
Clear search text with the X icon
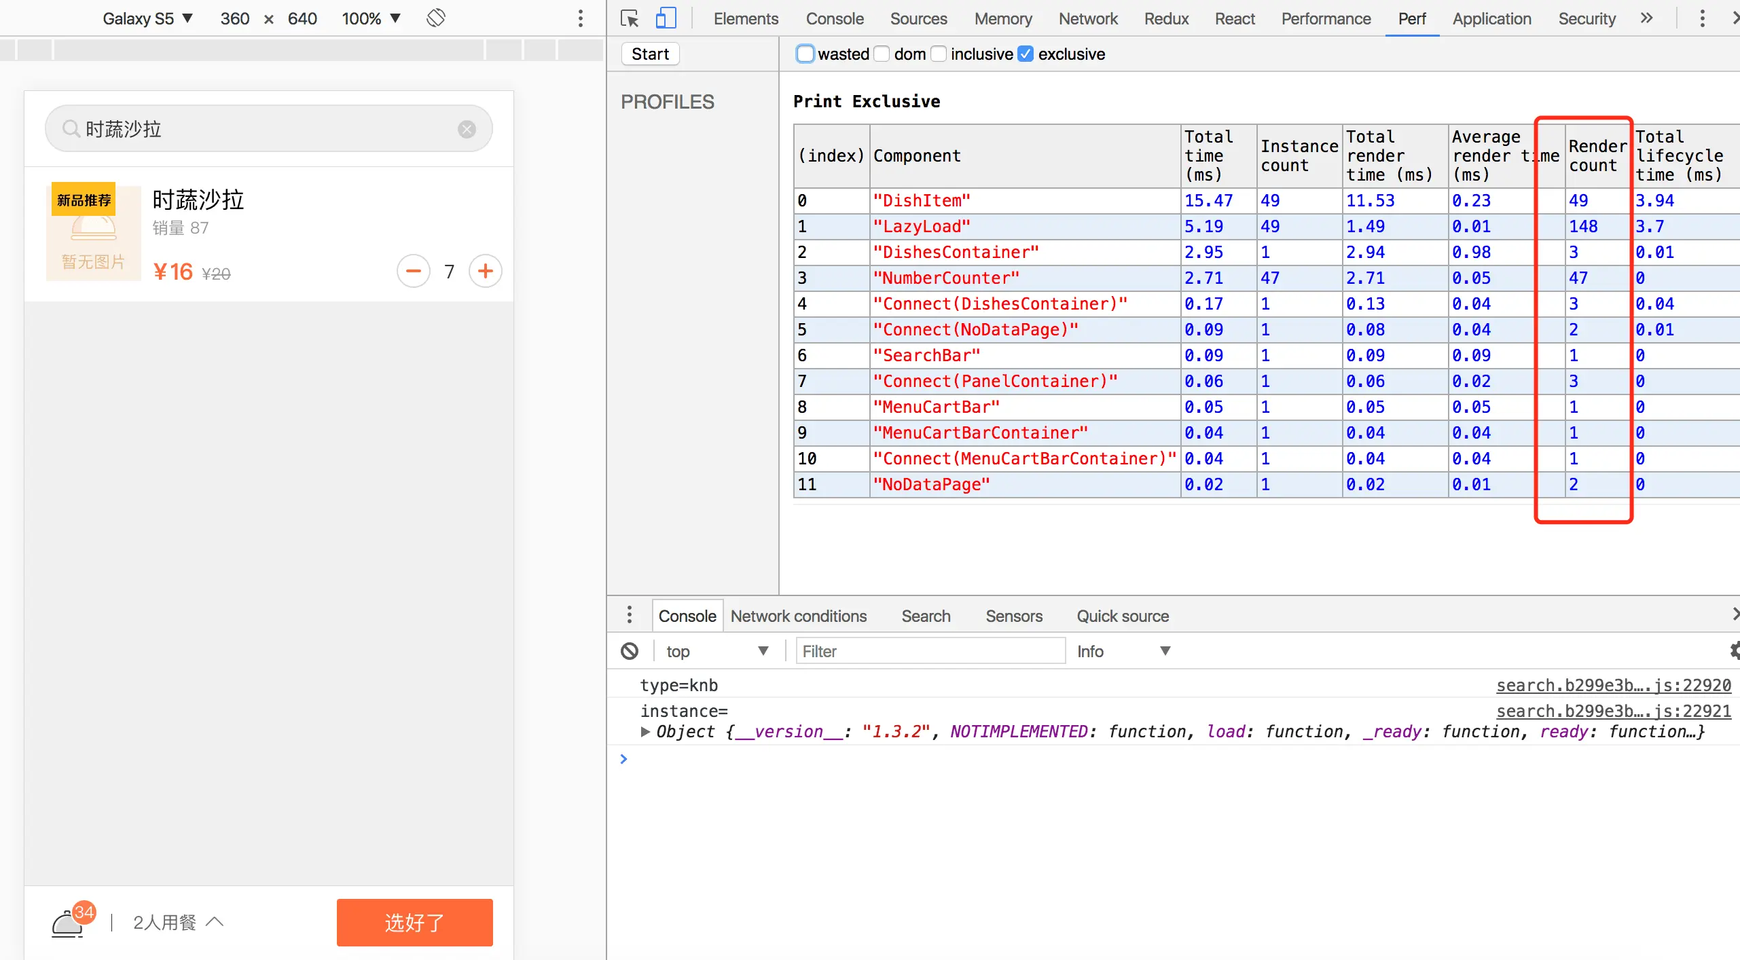[x=467, y=129]
